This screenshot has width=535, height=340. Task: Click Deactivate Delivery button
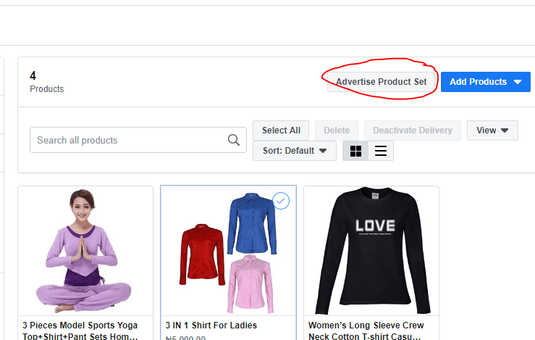[413, 130]
